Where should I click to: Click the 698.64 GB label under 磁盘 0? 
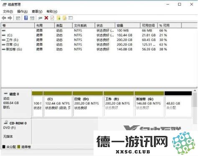[x=11, y=103]
